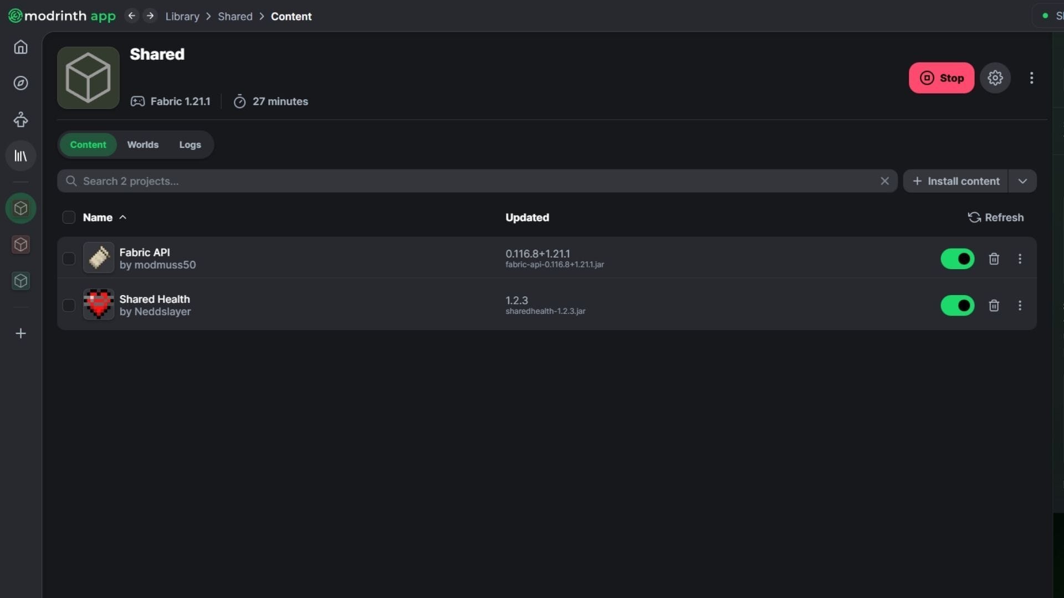Disable the Shared Health mod toggle
Image resolution: width=1064 pixels, height=598 pixels.
point(957,306)
